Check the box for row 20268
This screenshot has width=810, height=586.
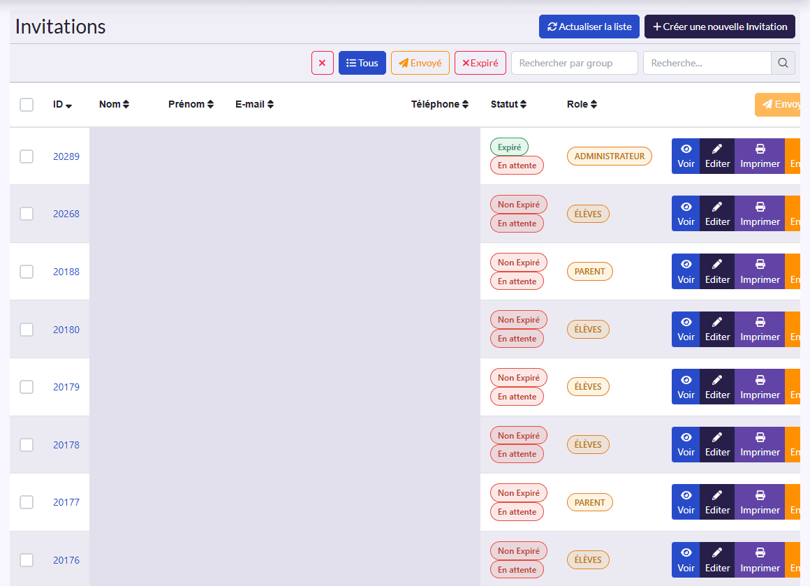[x=27, y=214]
